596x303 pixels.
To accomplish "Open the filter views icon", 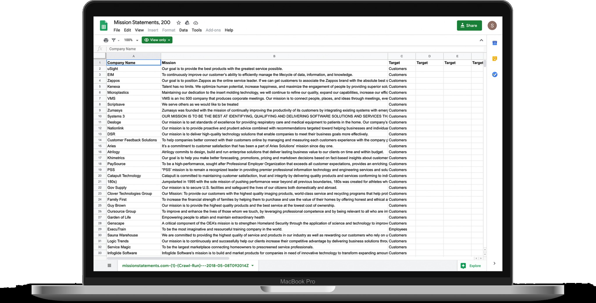I will 114,40.
